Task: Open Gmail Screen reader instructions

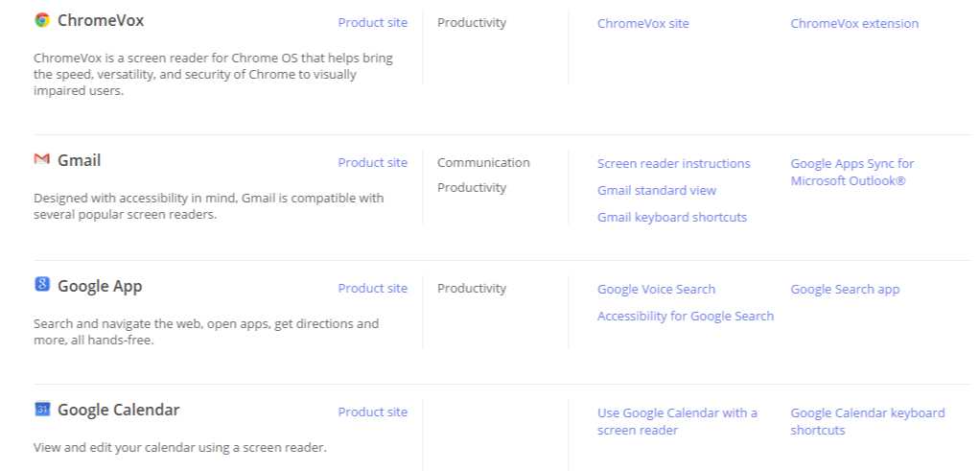Action: tap(673, 164)
